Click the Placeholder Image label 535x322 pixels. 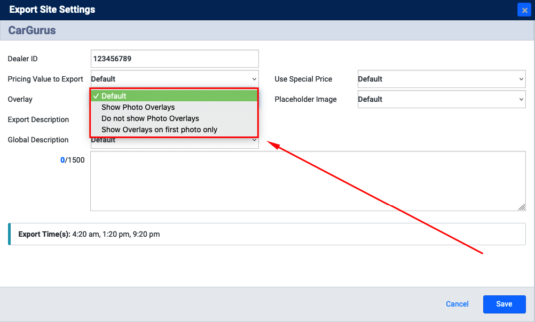pos(306,99)
